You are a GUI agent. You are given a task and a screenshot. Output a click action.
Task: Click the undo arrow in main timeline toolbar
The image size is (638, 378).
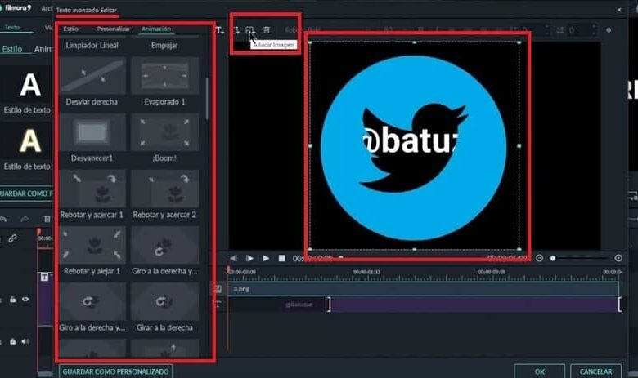[3, 219]
